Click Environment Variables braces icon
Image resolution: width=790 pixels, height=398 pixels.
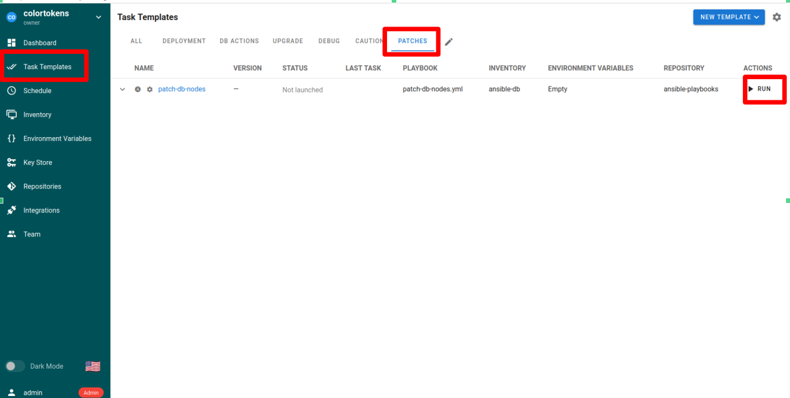(11, 138)
